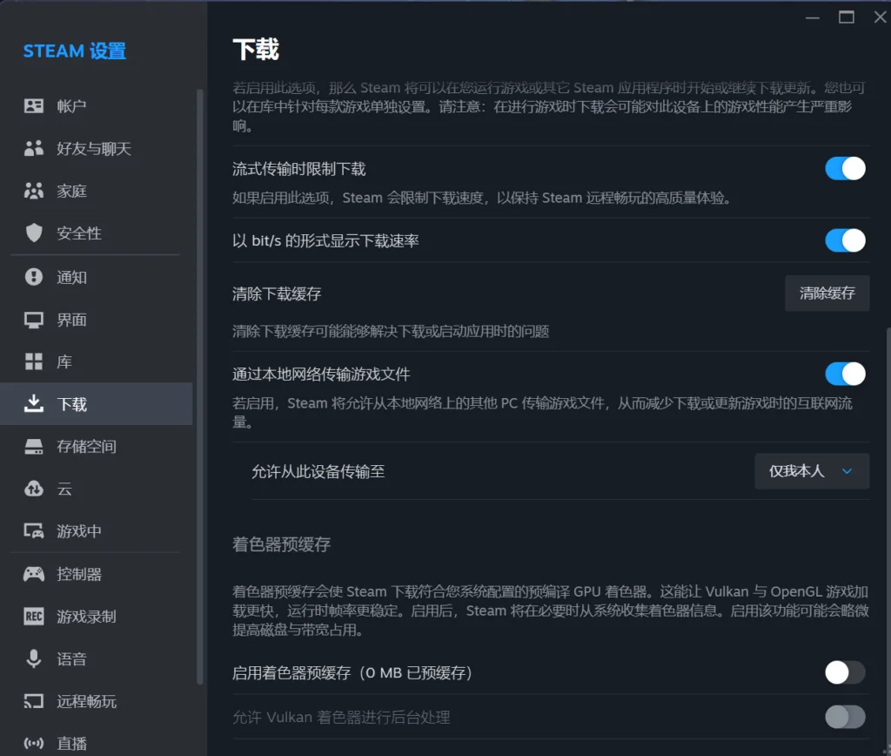
Task: Open 控制器 settings section
Action: click(96, 573)
